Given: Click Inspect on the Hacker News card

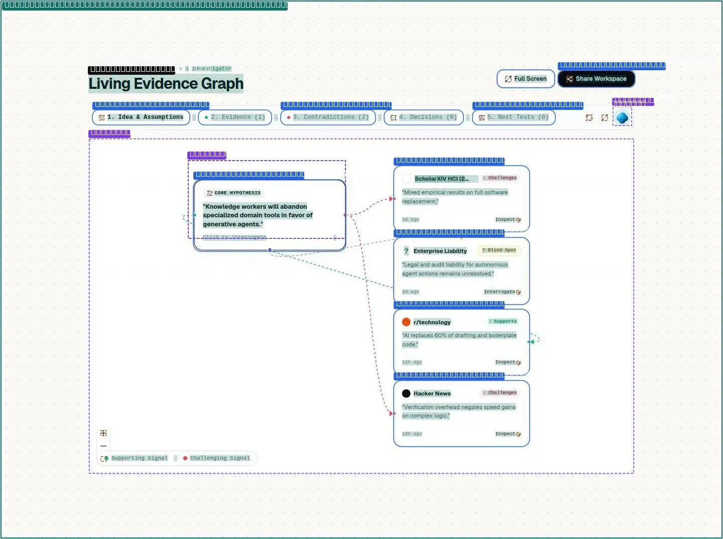Looking at the screenshot, I should [508, 434].
